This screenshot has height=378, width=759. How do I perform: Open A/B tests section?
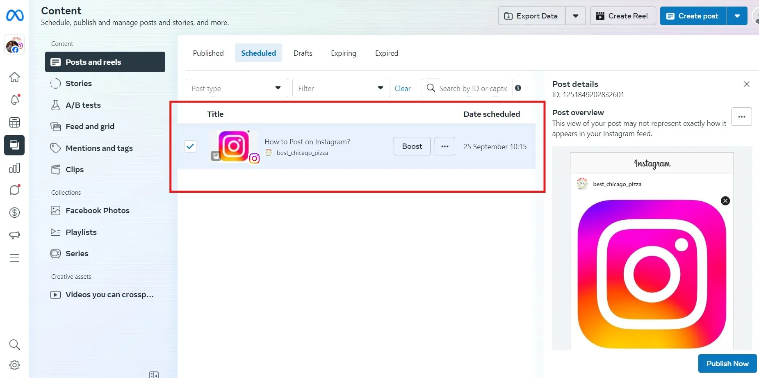point(105,105)
